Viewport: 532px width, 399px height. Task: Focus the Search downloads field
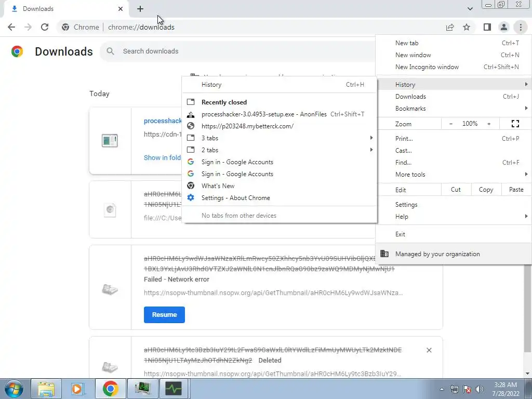point(237,51)
